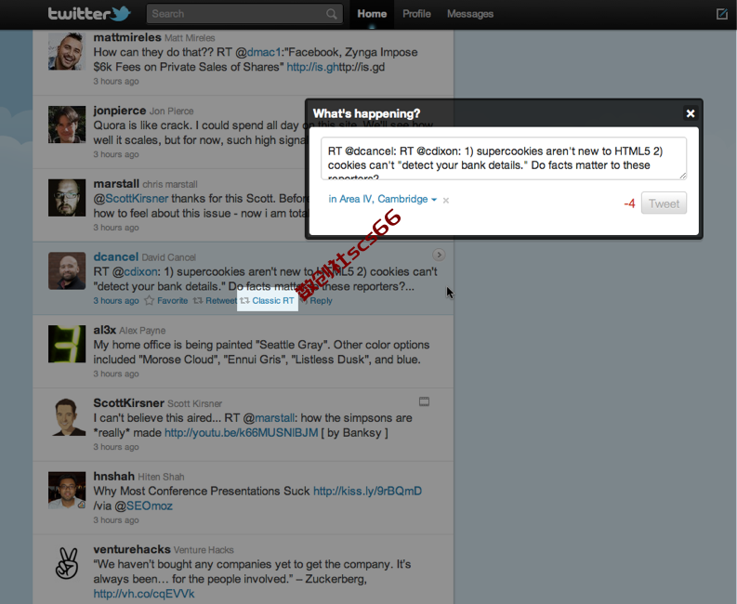The image size is (737, 604).
Task: Open the youtu.be/k66MUSNIBJM link
Action: (x=241, y=432)
